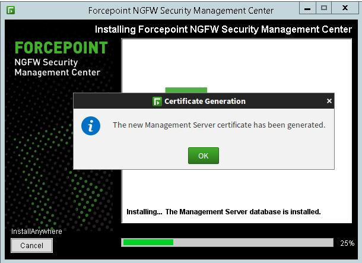
Task: Cancel the installation
Action: tap(31, 245)
